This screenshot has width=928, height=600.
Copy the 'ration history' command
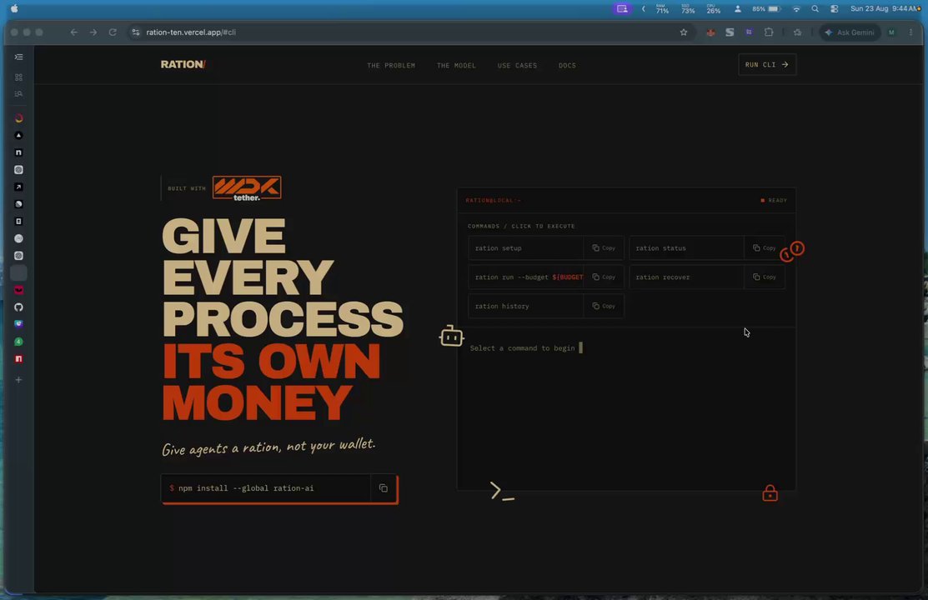604,306
